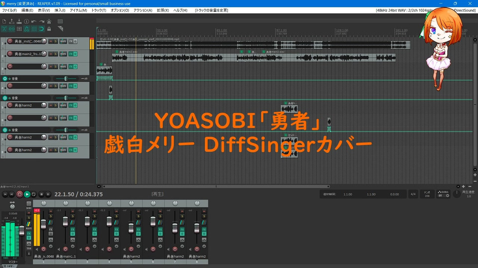Screen dimensions: 478x268
Task: Toggle auto-crossfade toolbar icon
Action: click(4, 29)
